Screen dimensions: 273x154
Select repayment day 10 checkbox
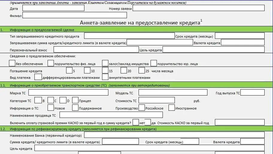point(87,70)
